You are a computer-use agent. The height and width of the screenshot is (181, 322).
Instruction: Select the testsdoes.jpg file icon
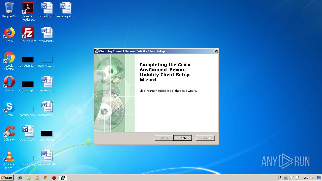pos(47,135)
